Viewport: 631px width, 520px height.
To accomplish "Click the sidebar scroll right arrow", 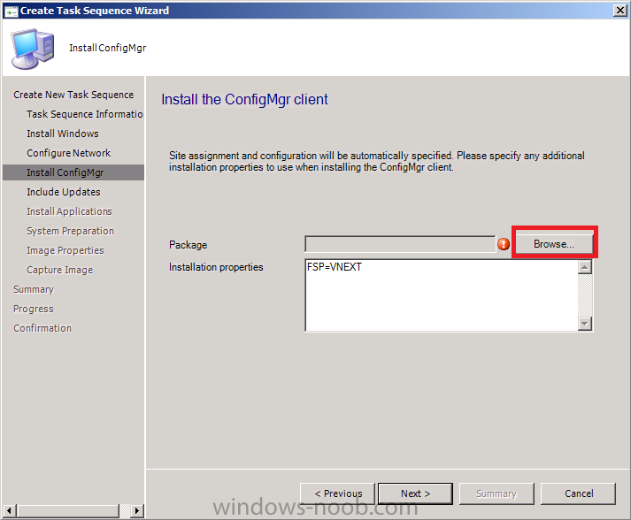I will [137, 511].
